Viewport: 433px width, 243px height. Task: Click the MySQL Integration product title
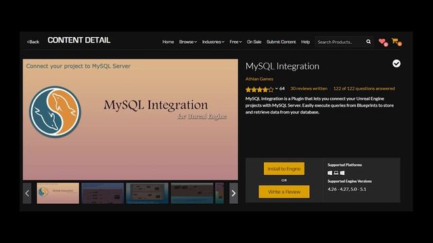pyautogui.click(x=282, y=66)
